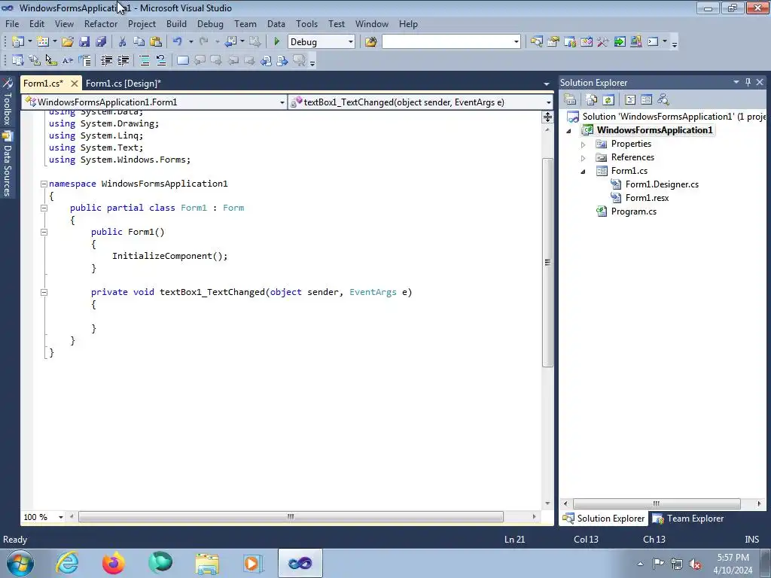This screenshot has height=578, width=771.
Task: Toggle a bookmark on the current line
Action: (x=182, y=60)
